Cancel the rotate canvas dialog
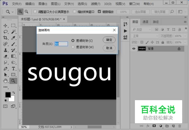Screen dimensions: 189x130 [x=109, y=48]
